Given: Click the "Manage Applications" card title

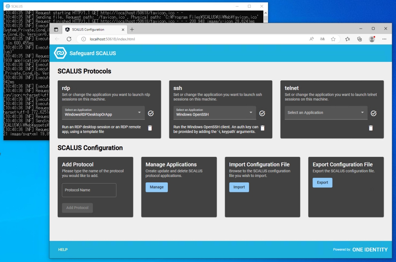Looking at the screenshot, I should [x=171, y=165].
